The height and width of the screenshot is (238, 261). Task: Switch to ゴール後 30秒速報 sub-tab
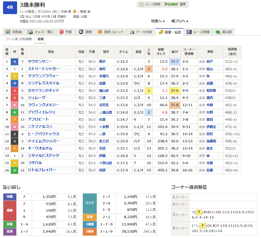coord(19,39)
